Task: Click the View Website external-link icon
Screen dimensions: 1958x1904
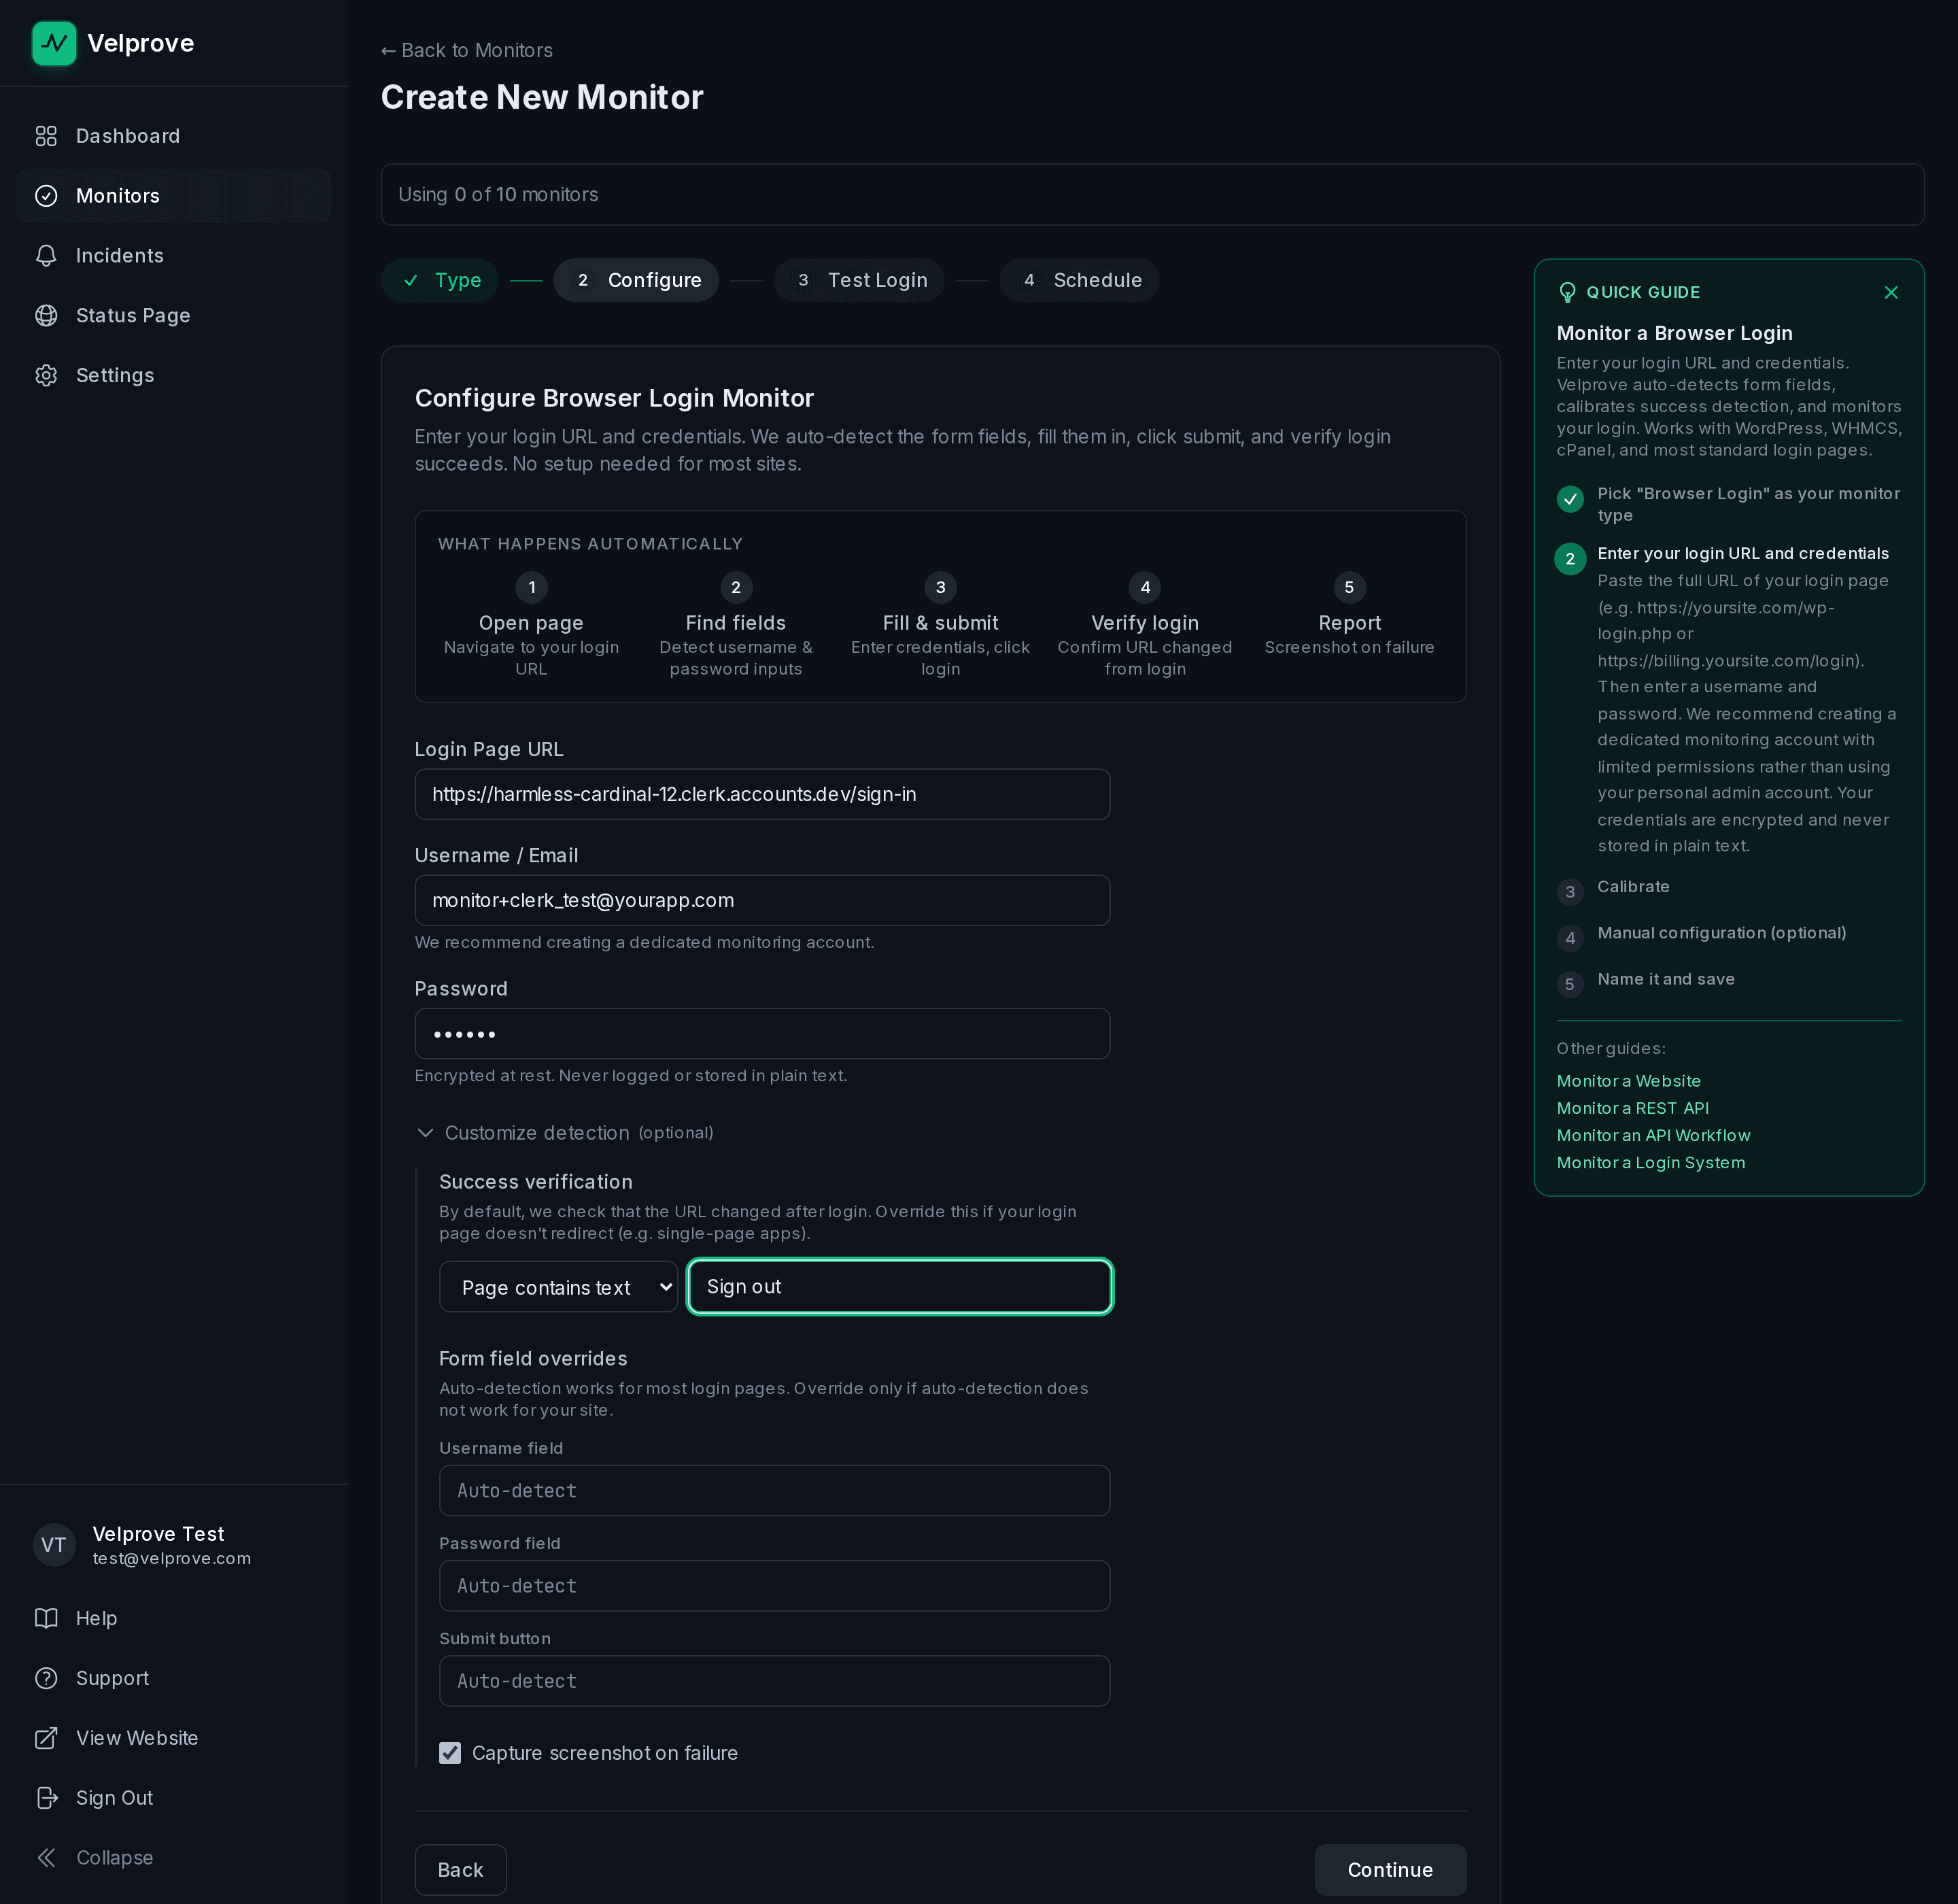Action: [x=46, y=1738]
